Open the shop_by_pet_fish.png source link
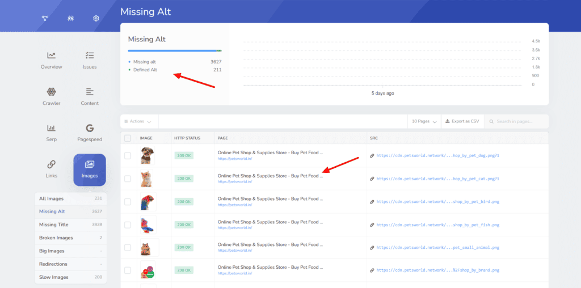581x288 pixels. click(x=437, y=225)
